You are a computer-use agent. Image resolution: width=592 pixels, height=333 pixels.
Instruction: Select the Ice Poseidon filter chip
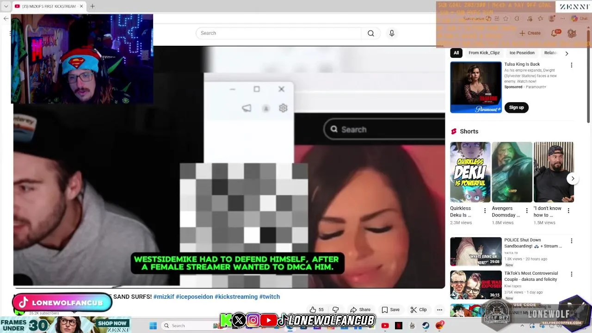click(x=522, y=53)
